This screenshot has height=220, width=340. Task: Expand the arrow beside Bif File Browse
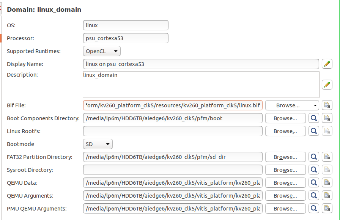click(315, 105)
